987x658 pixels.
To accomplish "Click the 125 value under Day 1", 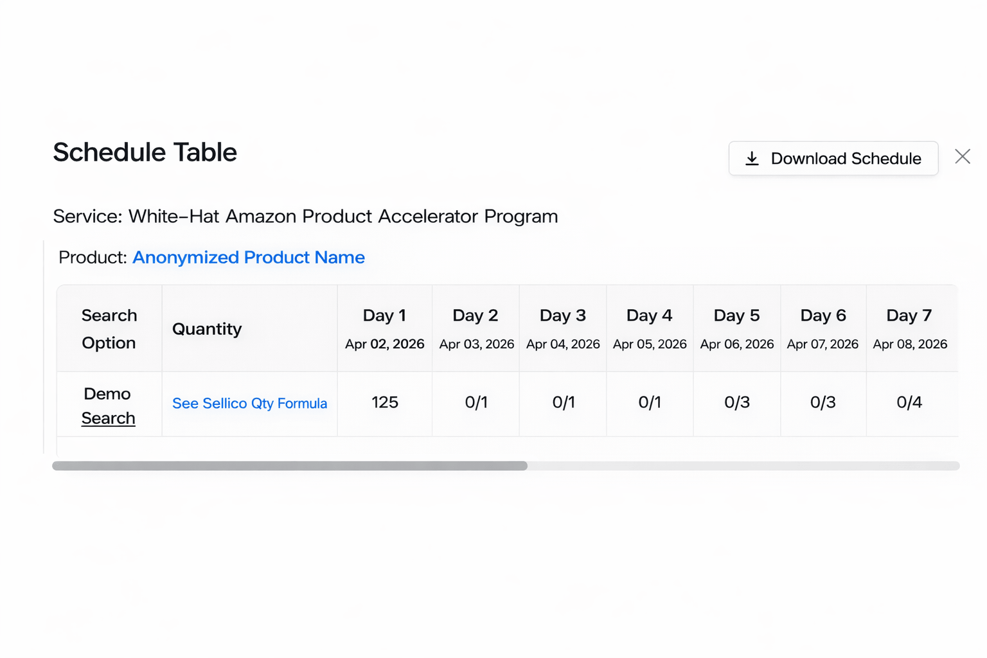I will [385, 403].
